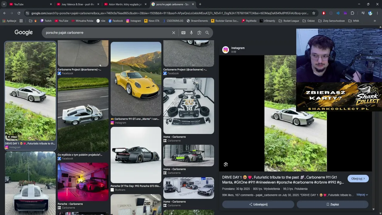The image size is (382, 215).
Task: Reload the current Google page
Action: [x=19, y=13]
